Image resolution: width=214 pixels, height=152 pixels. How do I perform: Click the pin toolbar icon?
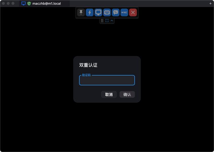point(81,12)
